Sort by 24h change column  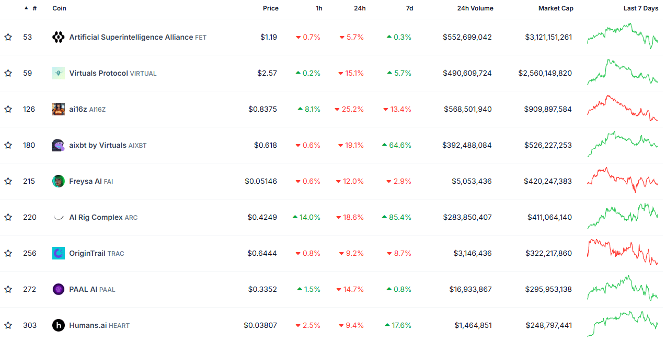coord(360,8)
